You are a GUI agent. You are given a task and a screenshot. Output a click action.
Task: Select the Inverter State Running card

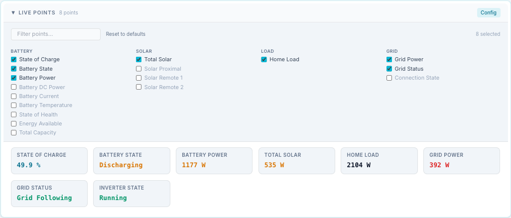(131, 194)
